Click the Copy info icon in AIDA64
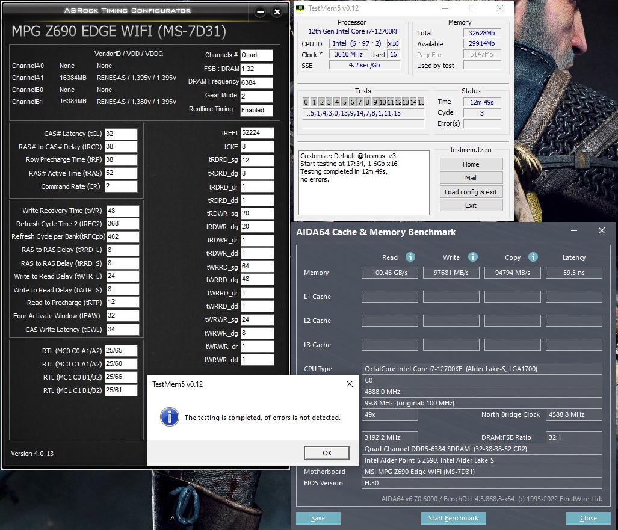 [x=533, y=257]
